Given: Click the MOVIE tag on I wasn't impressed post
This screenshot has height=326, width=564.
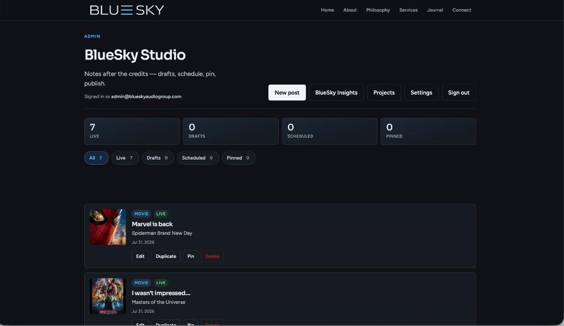Looking at the screenshot, I should [142, 283].
